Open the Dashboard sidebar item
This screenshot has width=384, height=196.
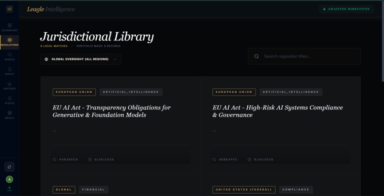[10, 27]
